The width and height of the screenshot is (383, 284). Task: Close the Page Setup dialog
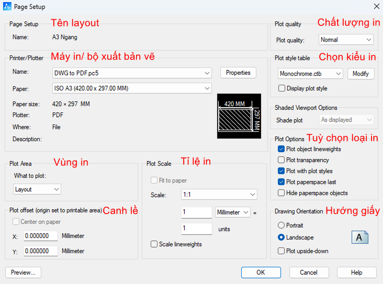[376, 6]
